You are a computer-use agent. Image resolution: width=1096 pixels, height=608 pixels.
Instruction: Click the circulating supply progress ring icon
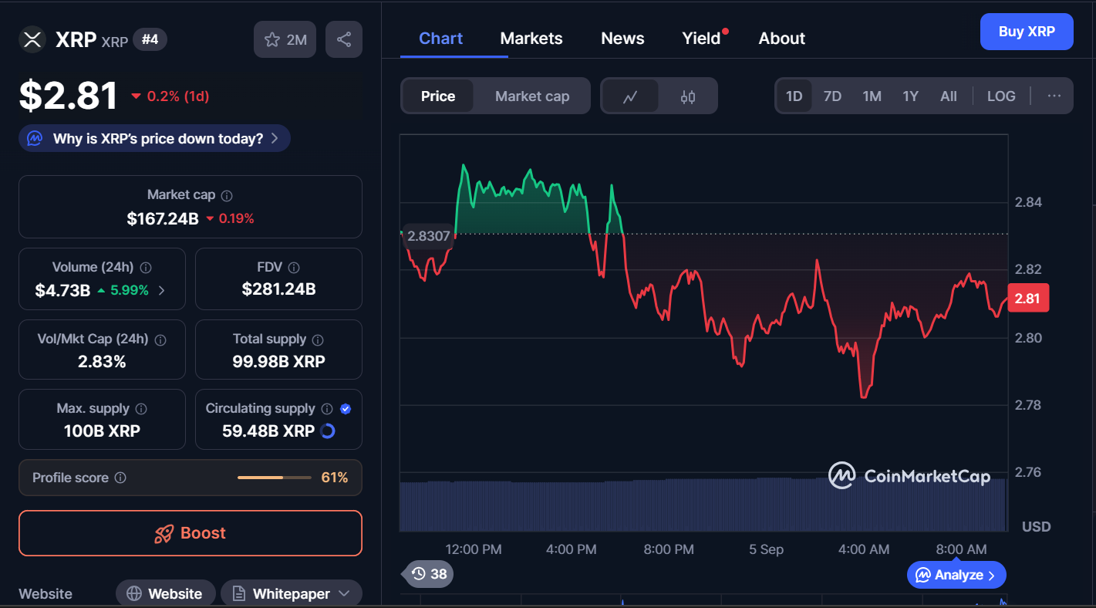coord(328,431)
